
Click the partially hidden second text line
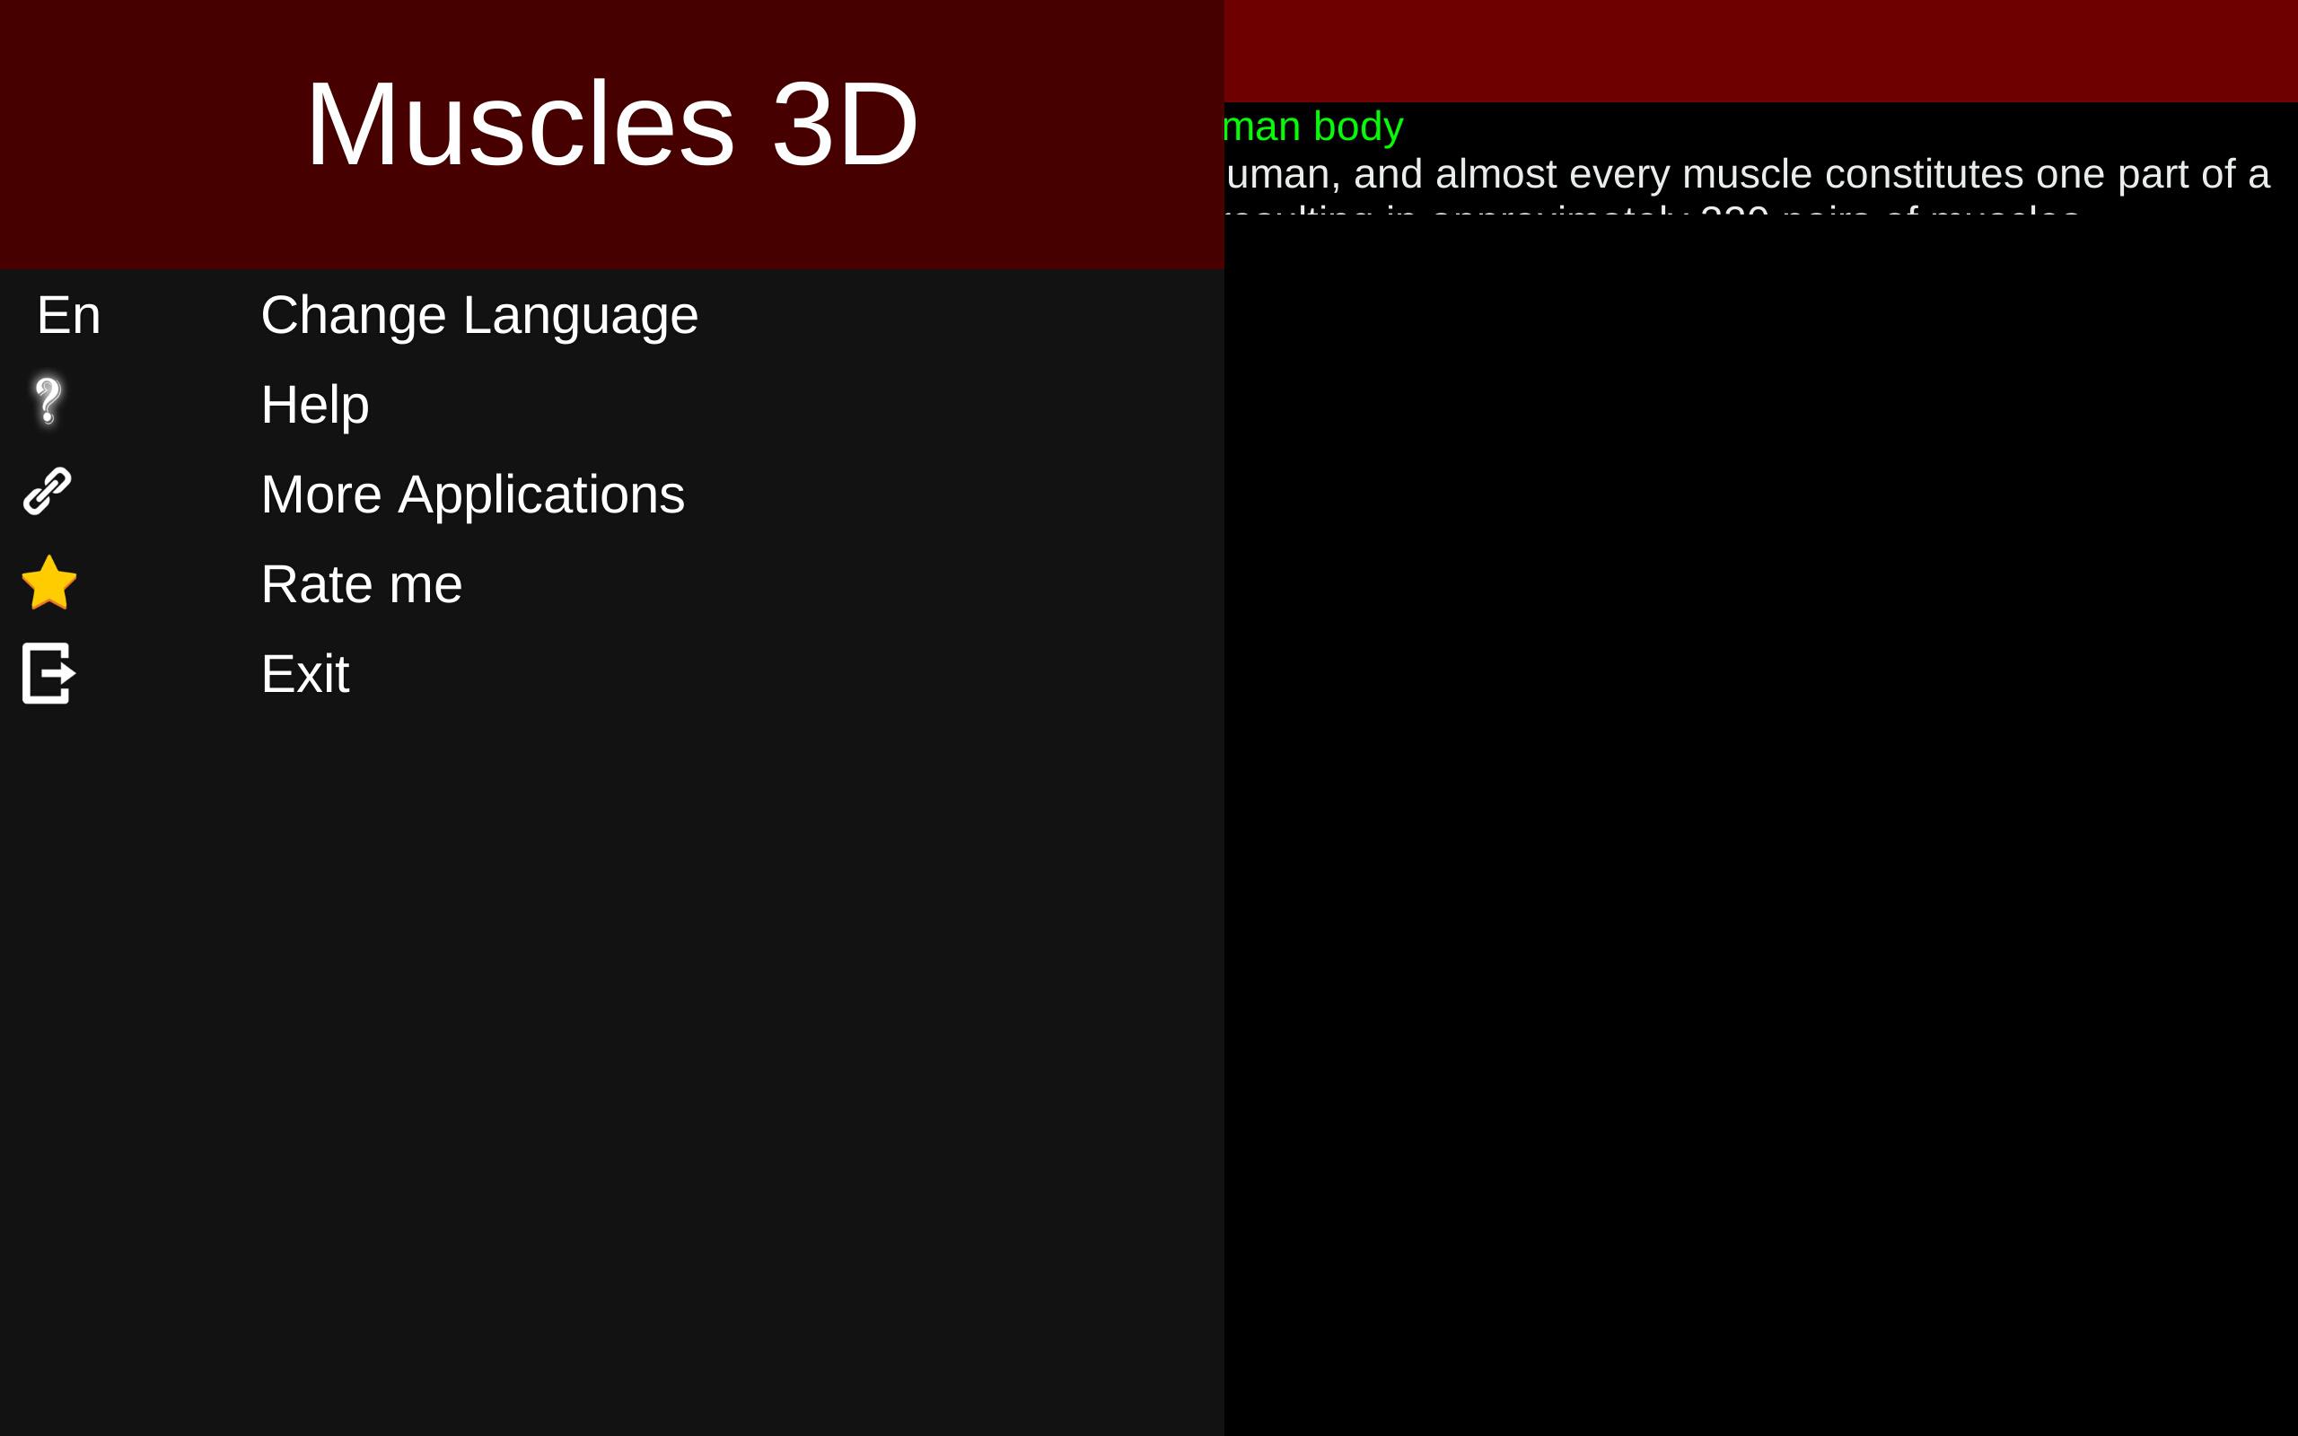click(x=1653, y=211)
